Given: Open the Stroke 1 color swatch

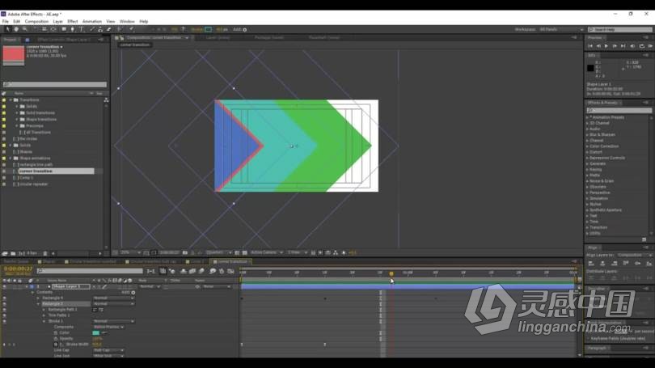Looking at the screenshot, I should [x=96, y=332].
